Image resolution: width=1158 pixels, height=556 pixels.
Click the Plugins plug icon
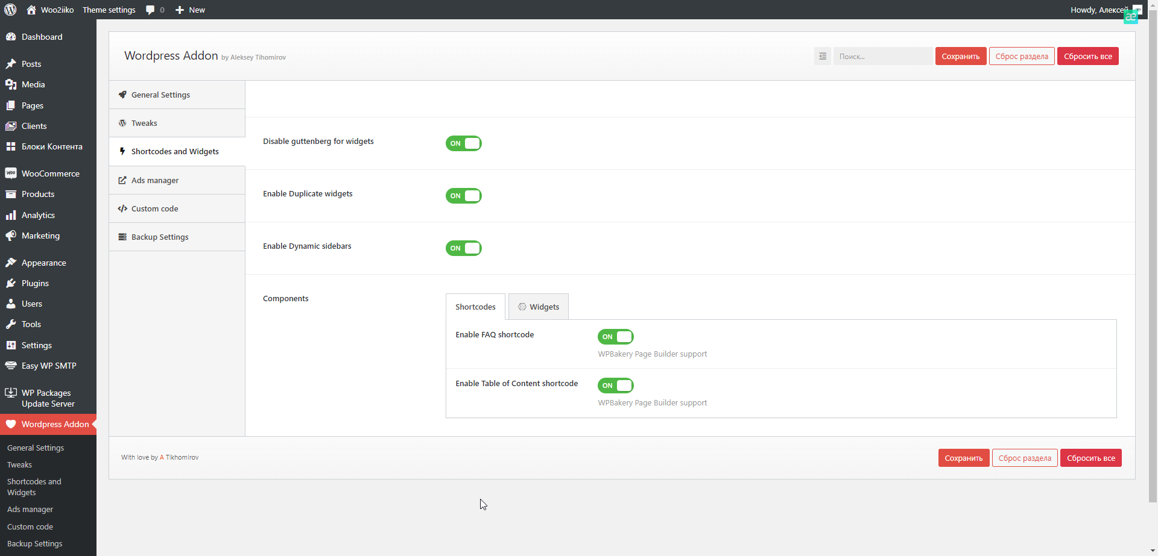point(11,283)
